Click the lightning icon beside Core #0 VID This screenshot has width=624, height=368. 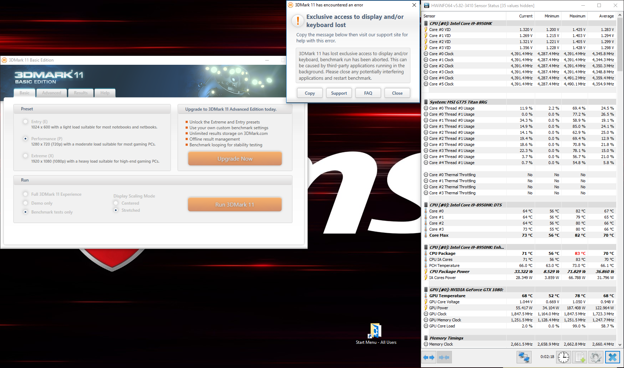tap(426, 30)
